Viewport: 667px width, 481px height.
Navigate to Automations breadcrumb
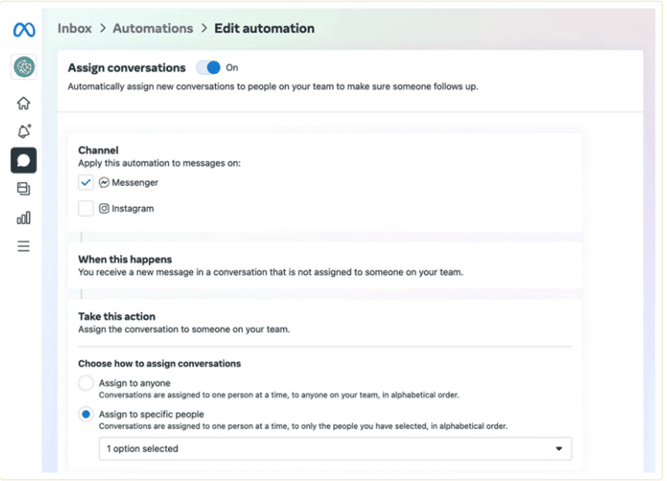(153, 29)
